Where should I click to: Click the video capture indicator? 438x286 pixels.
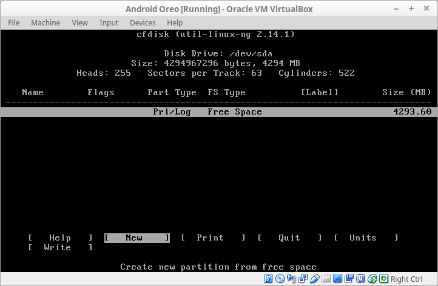tap(349, 279)
